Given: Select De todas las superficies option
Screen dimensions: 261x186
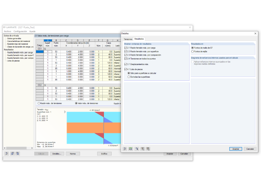Looking at the screenshot, I should [x=129, y=77].
